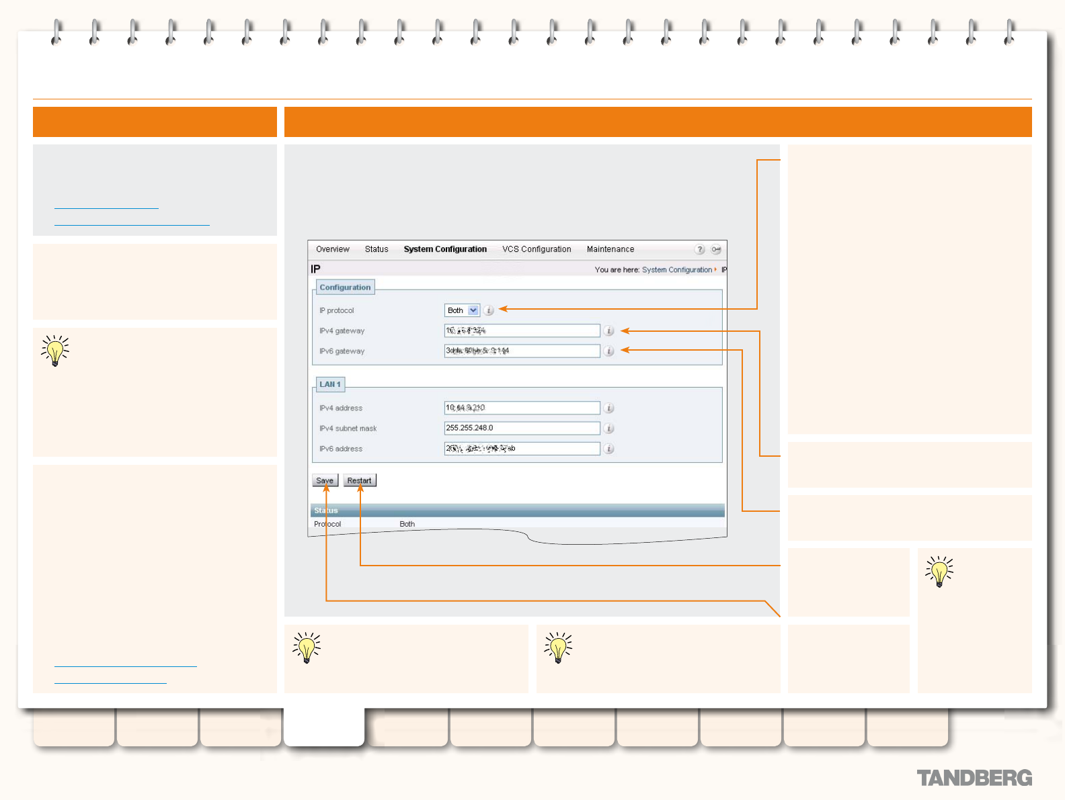Click the 'You are here:' breadcrumb text
The height and width of the screenshot is (800, 1065).
(617, 270)
